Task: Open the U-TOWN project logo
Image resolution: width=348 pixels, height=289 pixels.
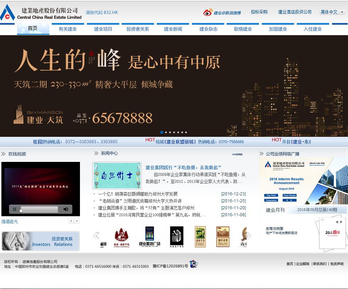Action: tap(177, 237)
